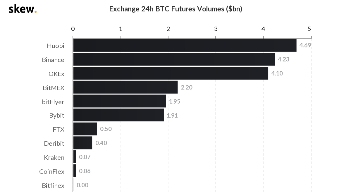Image resolution: width=351 pixels, height=196 pixels.
Task: Select the bitFlyer bar
Action: (x=119, y=101)
